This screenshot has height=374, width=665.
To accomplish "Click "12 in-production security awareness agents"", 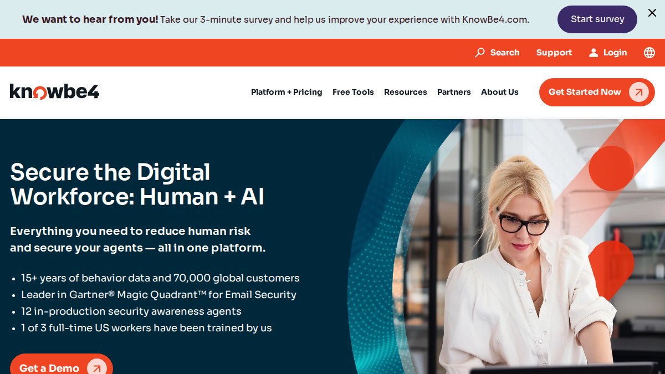I will (x=131, y=311).
